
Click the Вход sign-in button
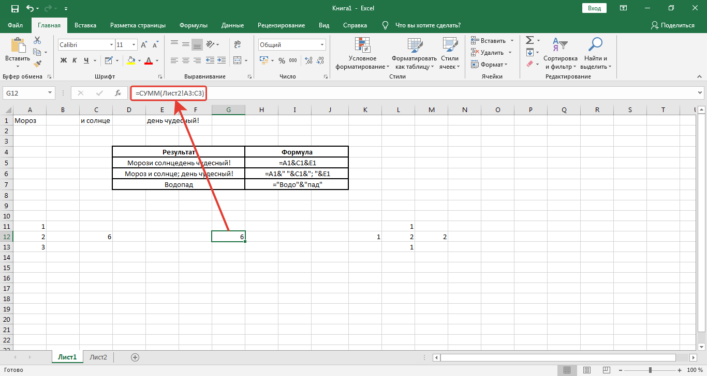tap(595, 8)
